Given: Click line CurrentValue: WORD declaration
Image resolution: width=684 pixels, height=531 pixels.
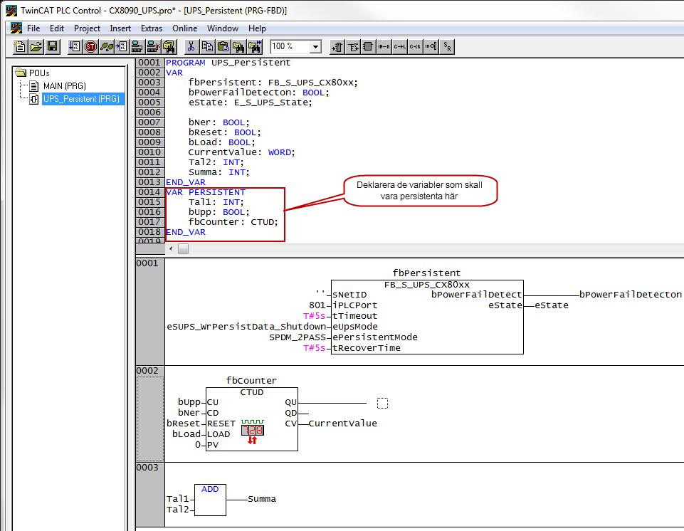Looking at the screenshot, I should (242, 152).
